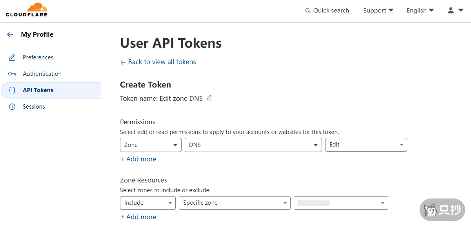Go back to view all tokens
Screen dimensions: 471x227
click(158, 62)
